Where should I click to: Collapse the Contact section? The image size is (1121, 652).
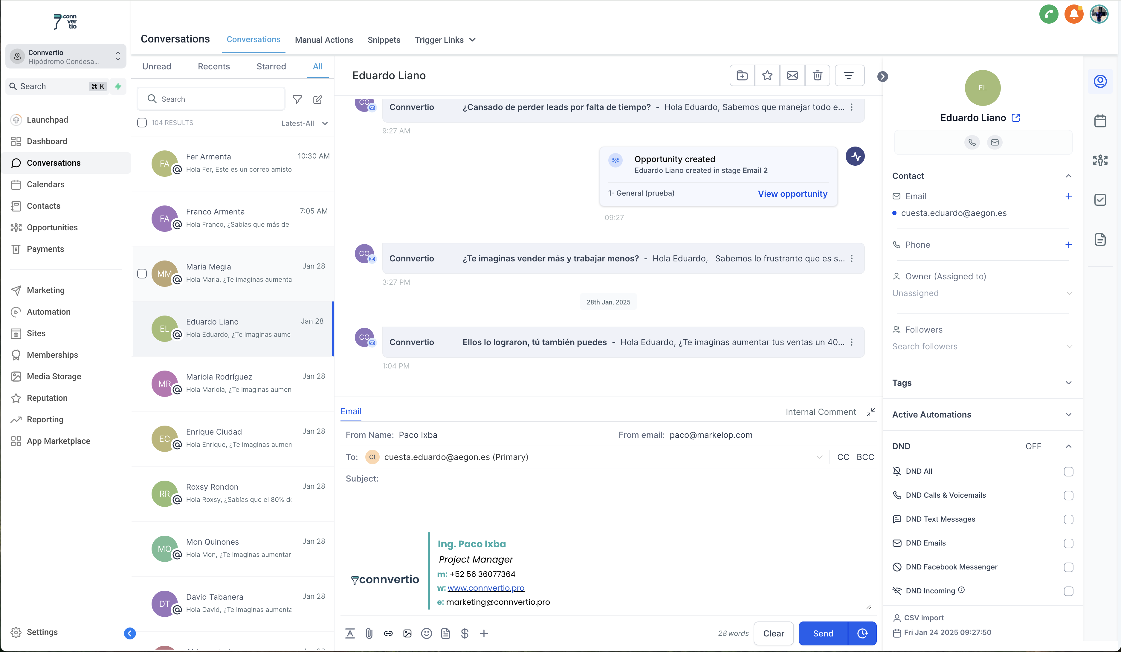click(x=1068, y=176)
